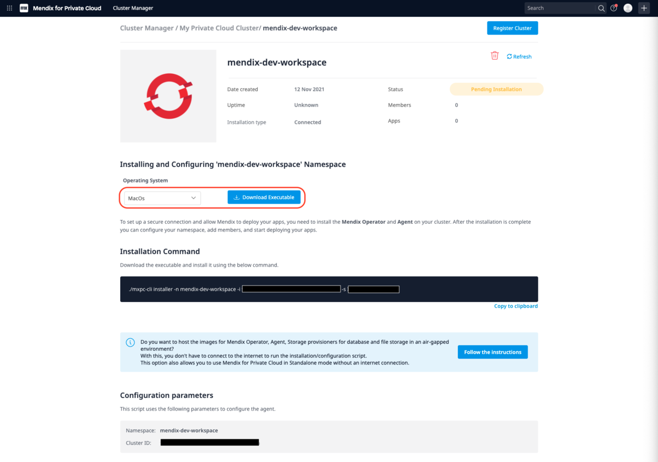Click the Mendix mx logo
The image size is (658, 462).
(x=24, y=8)
